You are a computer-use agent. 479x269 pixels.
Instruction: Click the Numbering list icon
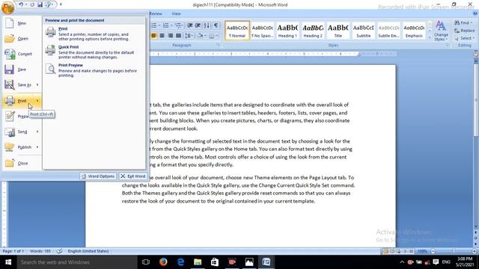click(x=167, y=25)
